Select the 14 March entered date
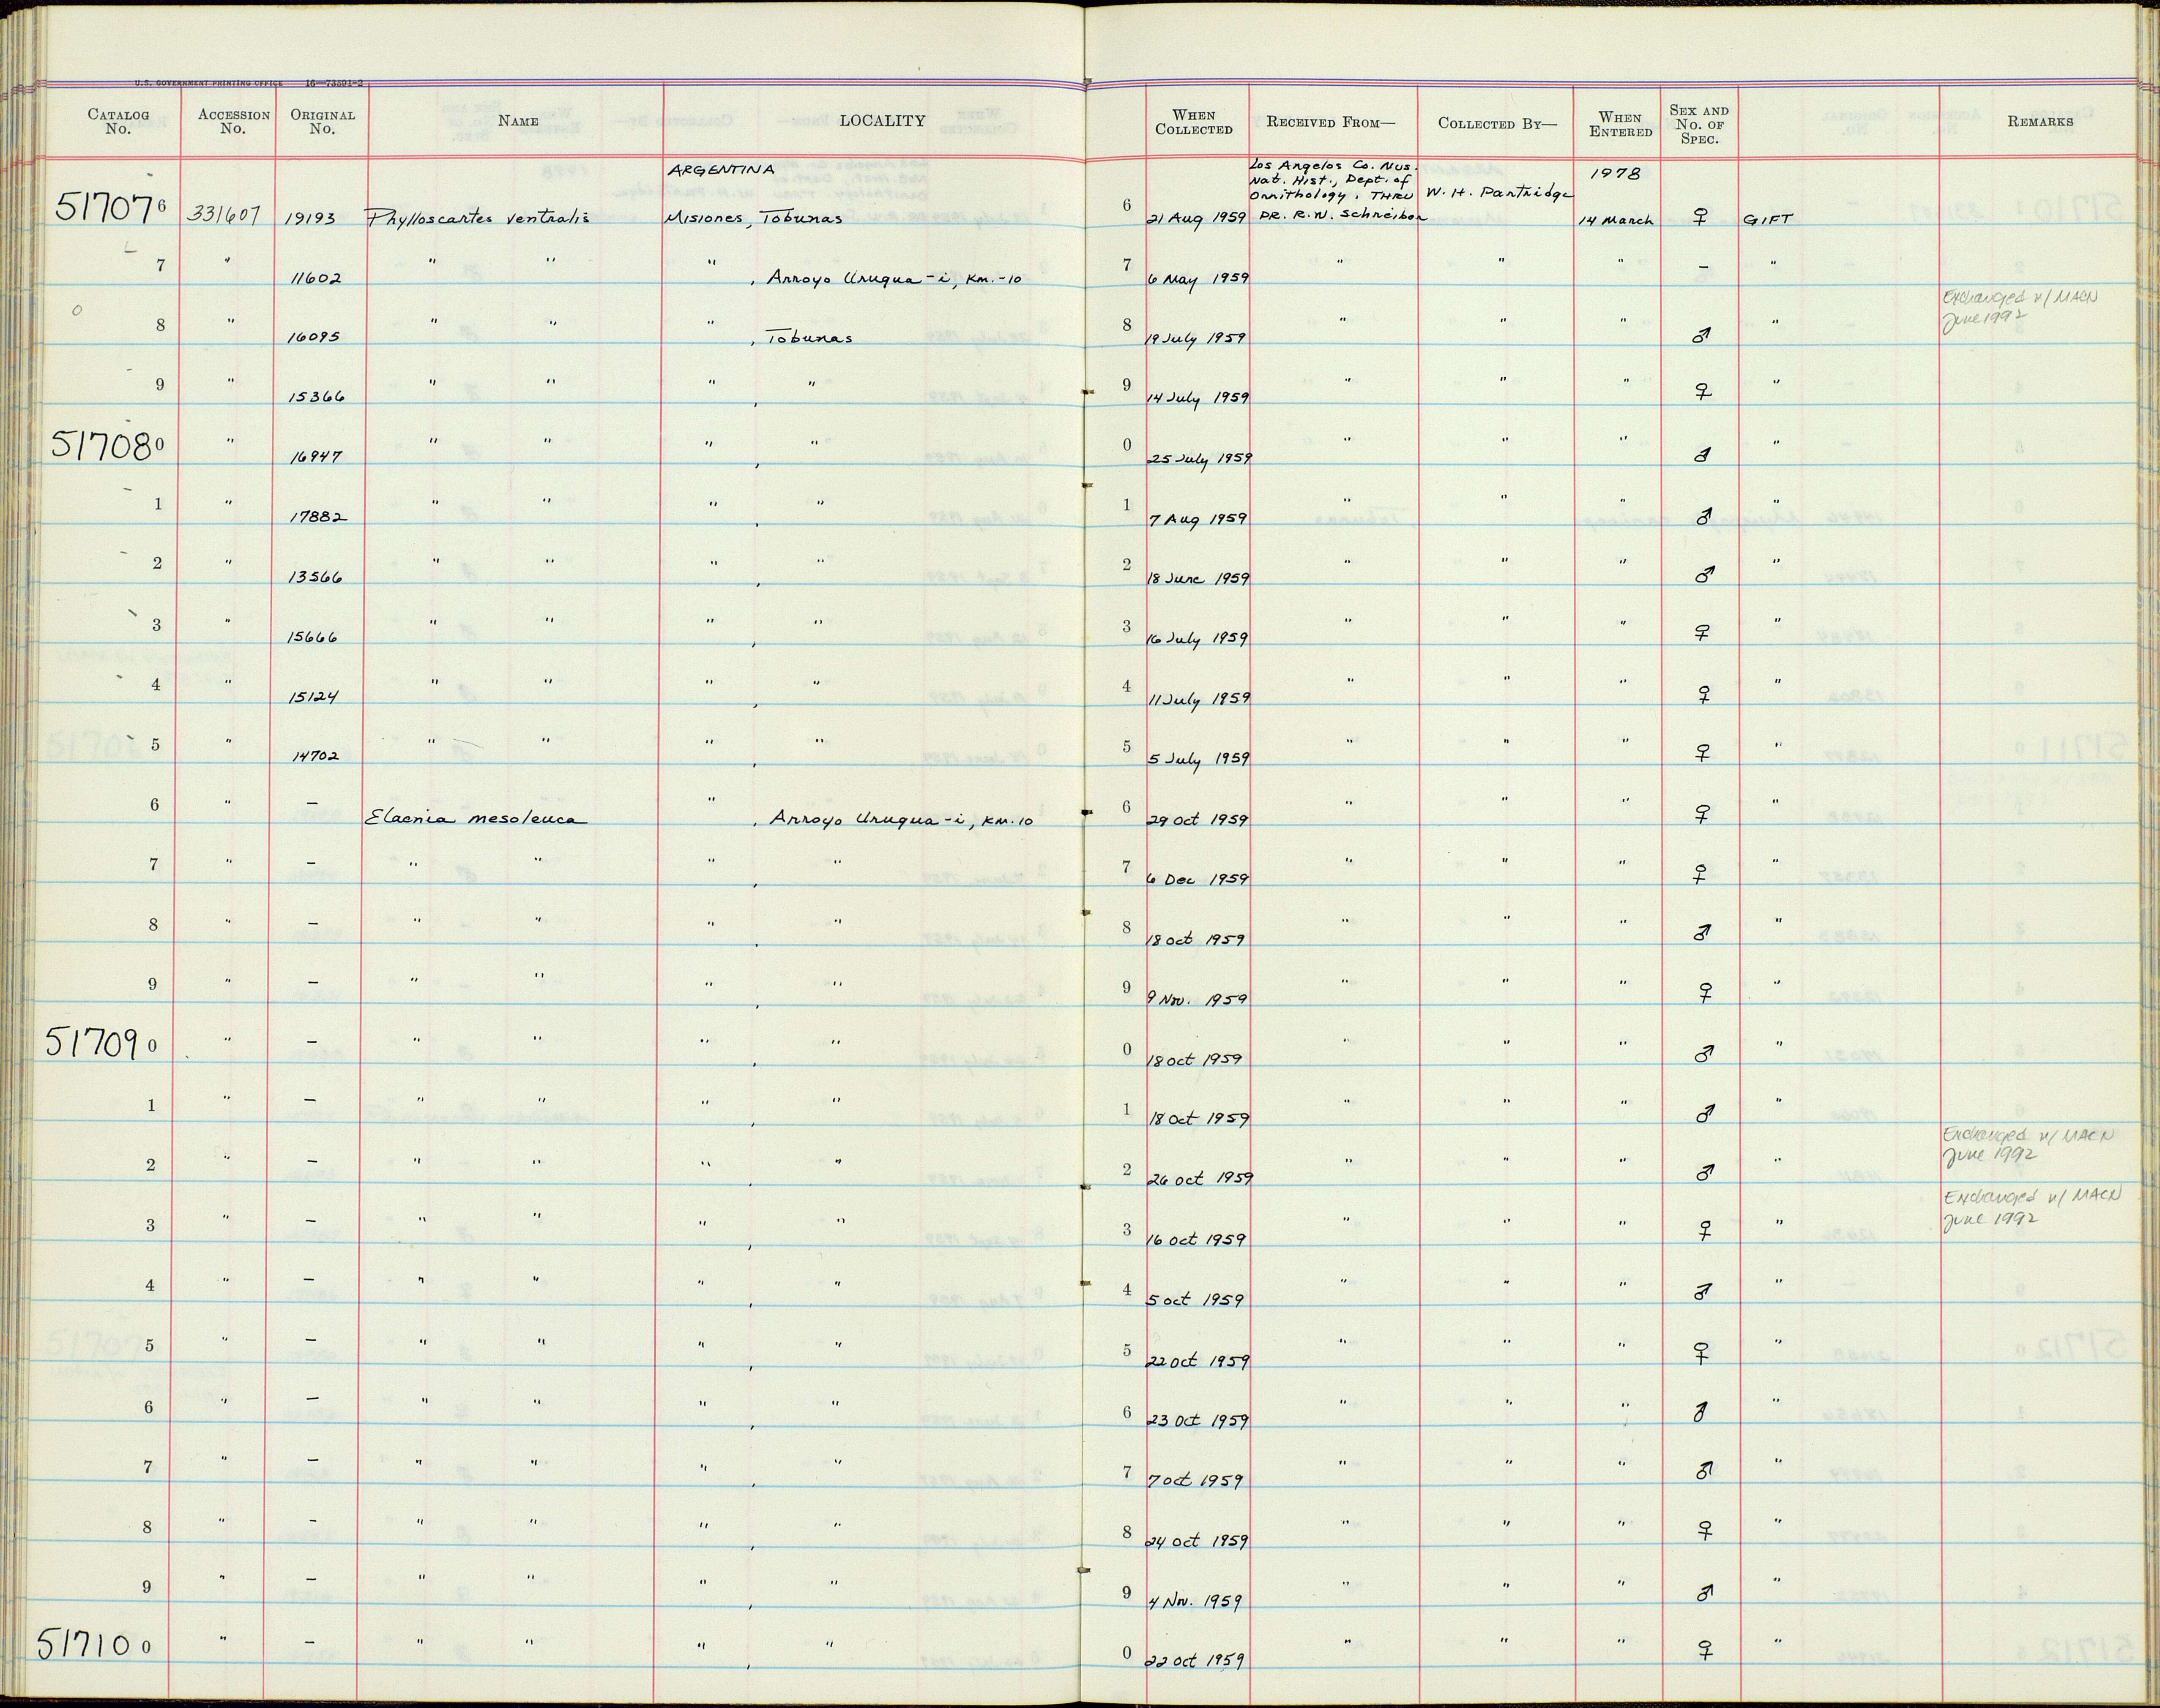2160x1708 pixels. click(1616, 220)
